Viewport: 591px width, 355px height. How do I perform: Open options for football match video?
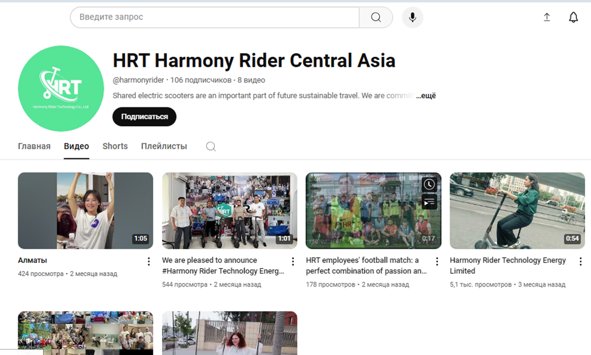click(437, 261)
